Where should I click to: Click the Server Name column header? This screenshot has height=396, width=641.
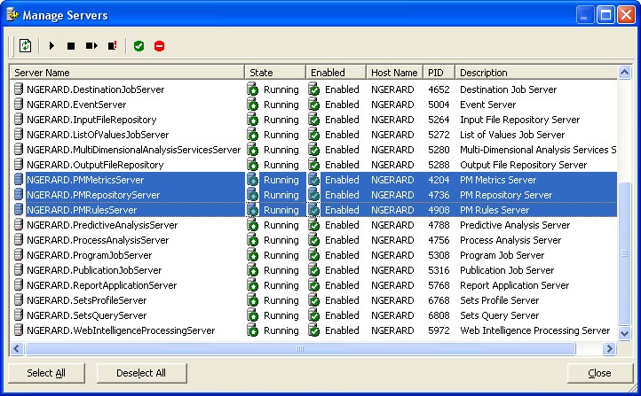click(x=127, y=73)
